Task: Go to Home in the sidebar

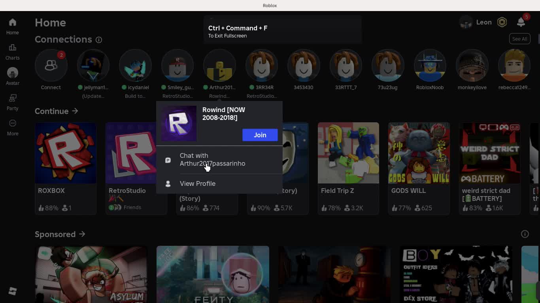Action: coord(12,26)
